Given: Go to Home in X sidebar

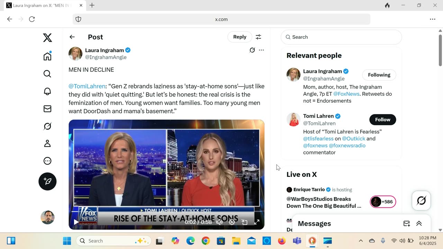Looking at the screenshot, I should 47,56.
